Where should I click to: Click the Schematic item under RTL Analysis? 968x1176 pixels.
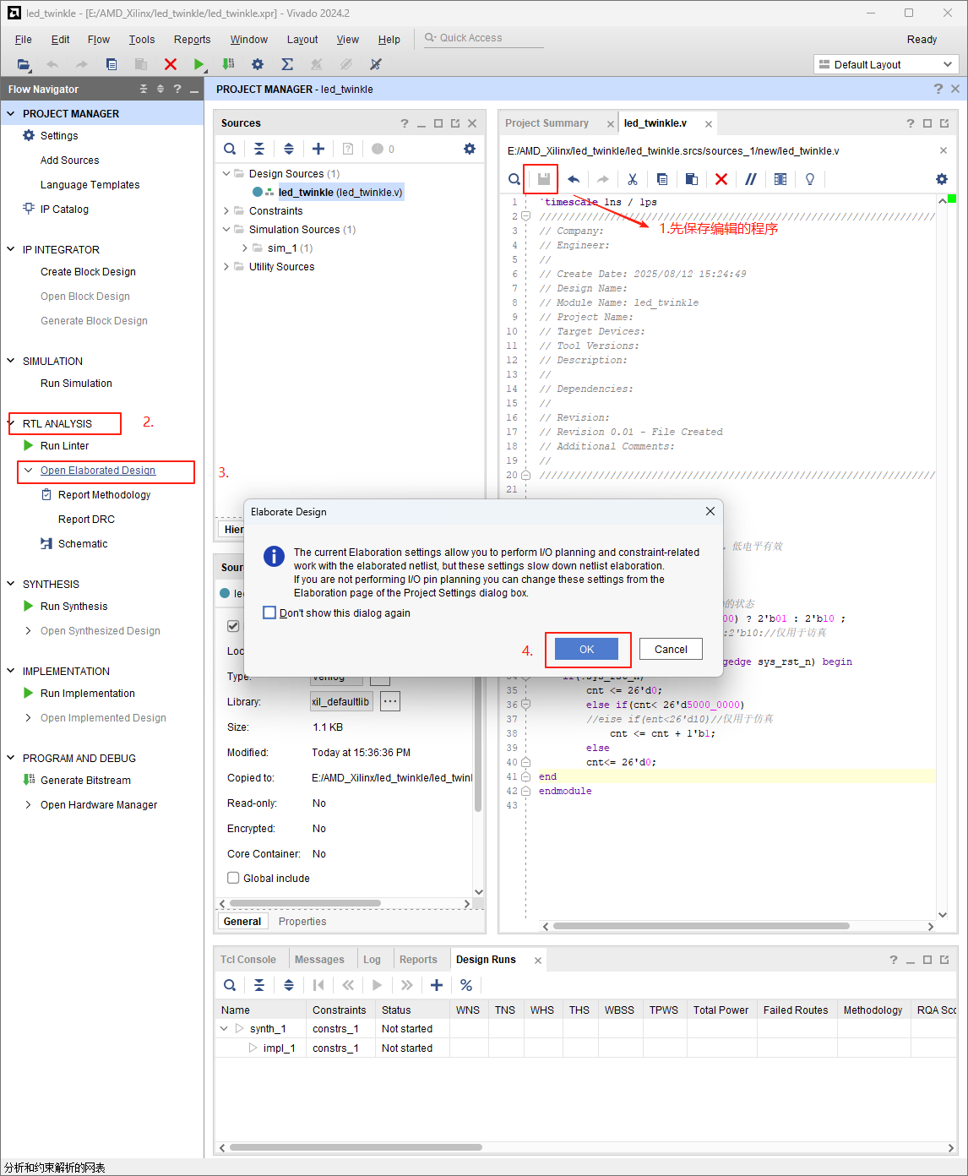[83, 544]
